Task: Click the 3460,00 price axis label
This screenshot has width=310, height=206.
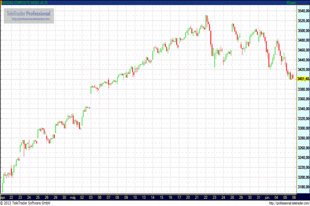Action: [303, 50]
